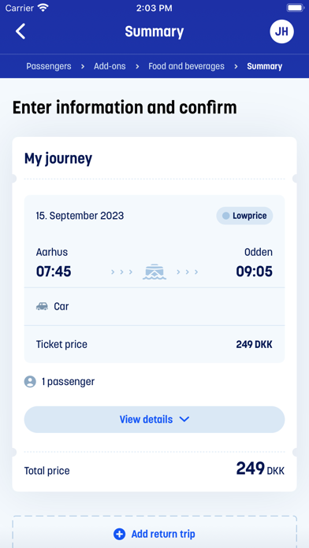Click the View details chevron arrow
The image size is (309, 548).
(x=184, y=420)
